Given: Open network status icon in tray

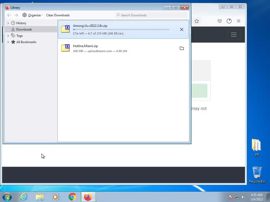Looking at the screenshot, I should (237, 197).
